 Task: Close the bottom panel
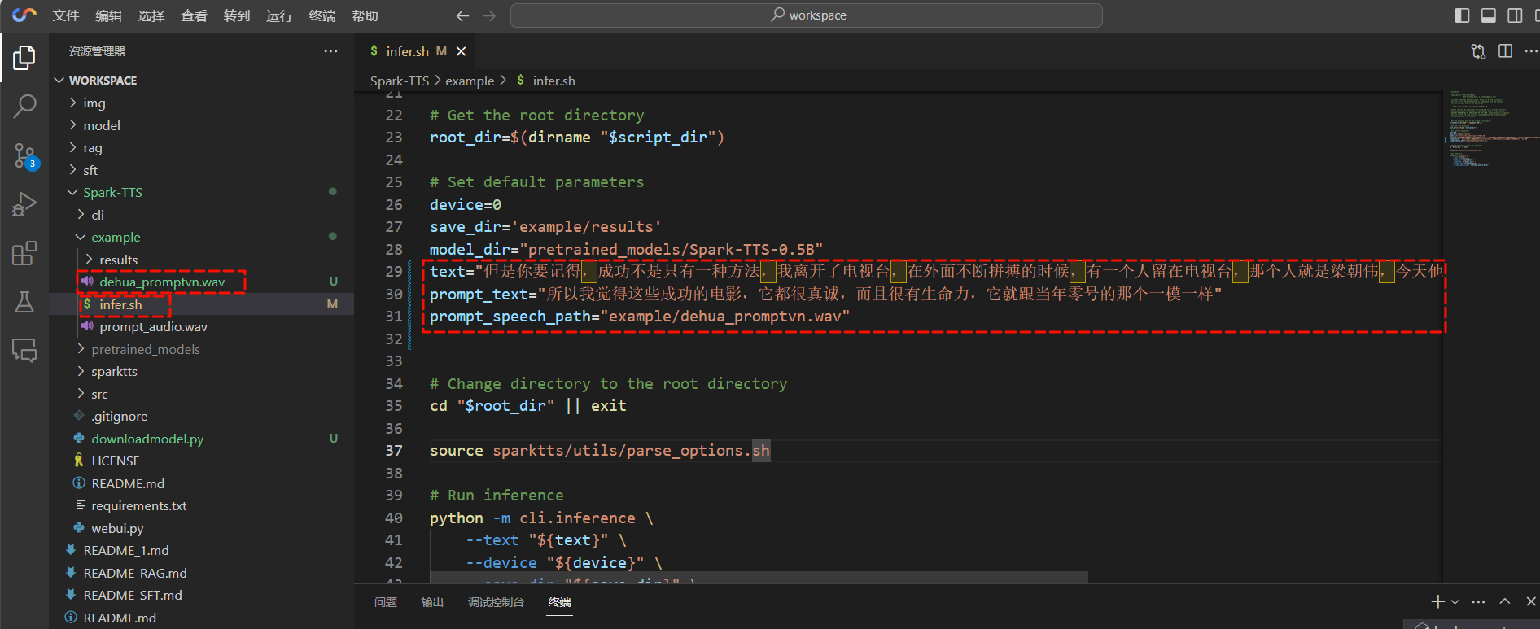(x=1530, y=601)
